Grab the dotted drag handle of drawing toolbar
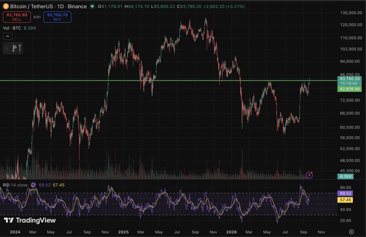 point(6,48)
